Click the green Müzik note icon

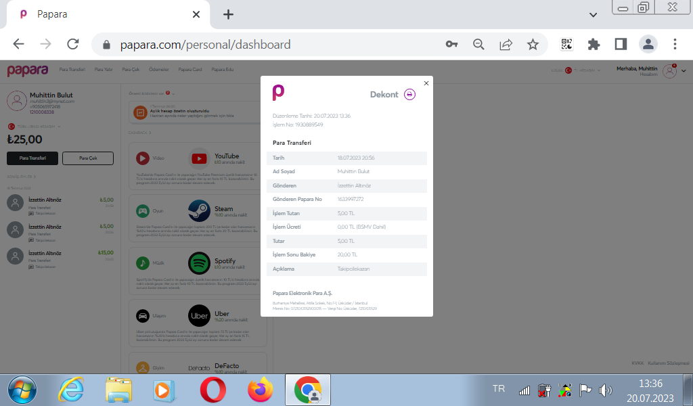(142, 263)
